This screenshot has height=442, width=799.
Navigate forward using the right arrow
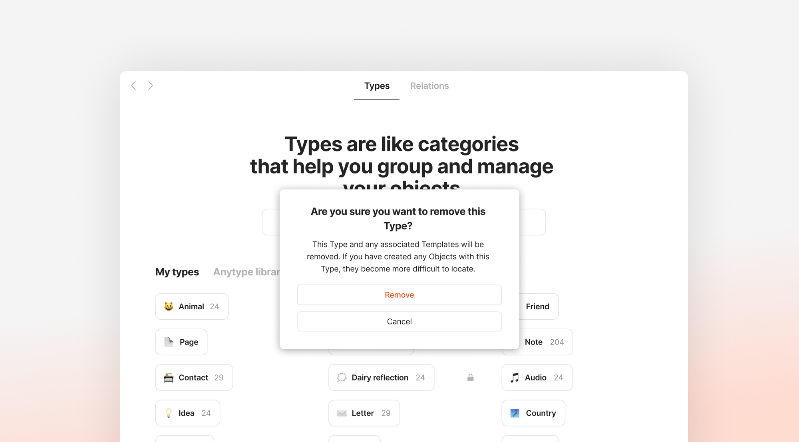point(151,85)
